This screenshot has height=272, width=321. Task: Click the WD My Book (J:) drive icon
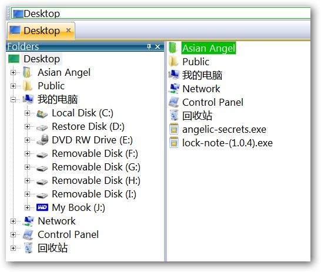[42, 207]
